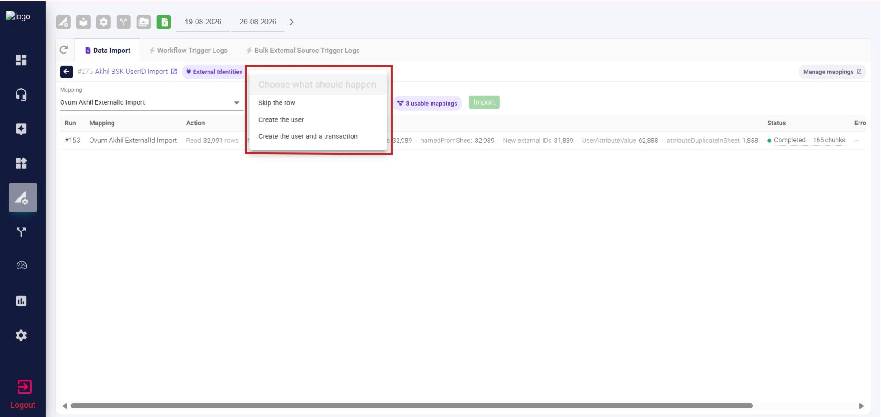This screenshot has height=417, width=881.
Task: Switch to Workflow Trigger Logs tab
Action: (188, 51)
